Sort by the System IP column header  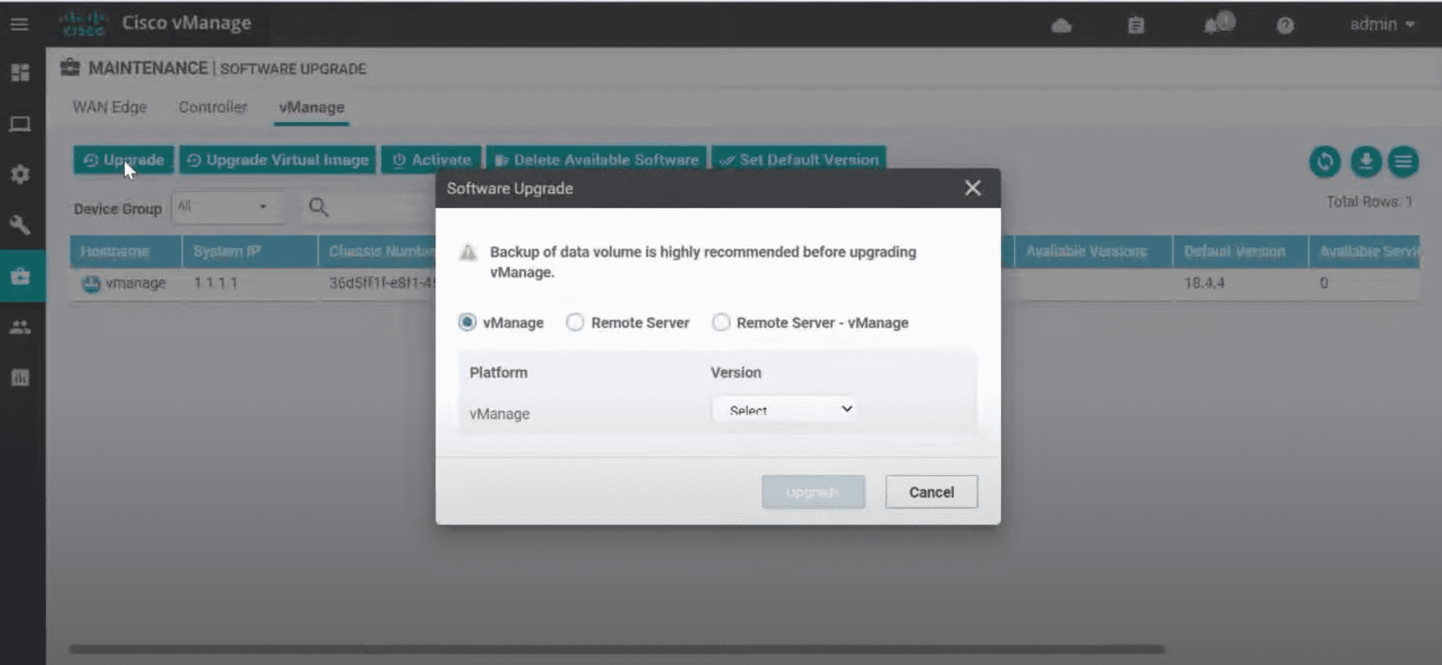(250, 252)
